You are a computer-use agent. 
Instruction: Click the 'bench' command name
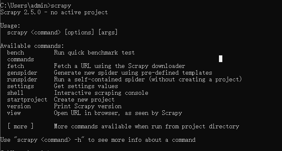pos(16,52)
